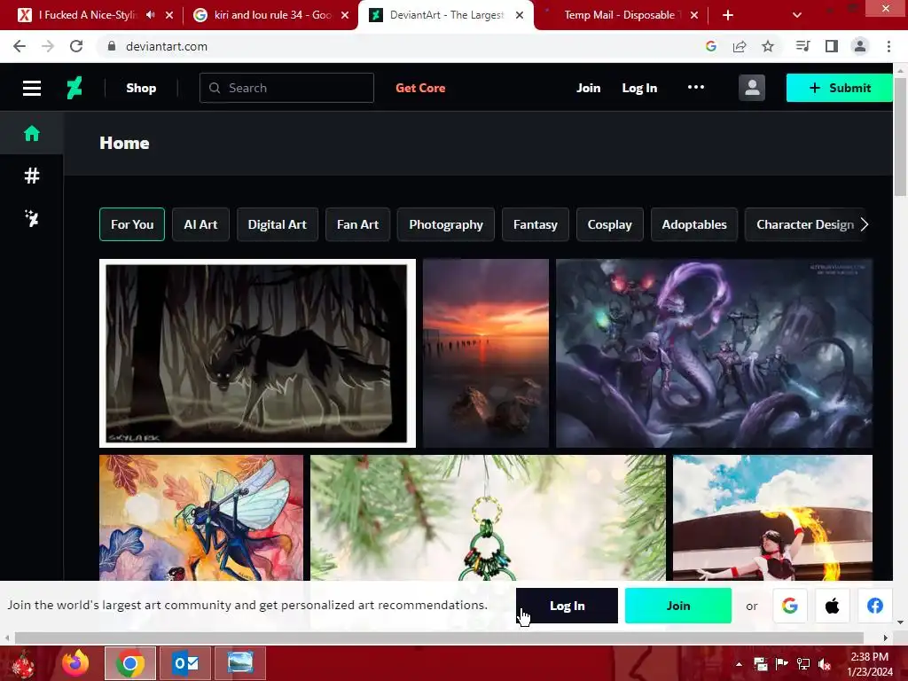Image resolution: width=908 pixels, height=681 pixels.
Task: Click the horizontal scrollbar at bottom
Action: coord(439,638)
